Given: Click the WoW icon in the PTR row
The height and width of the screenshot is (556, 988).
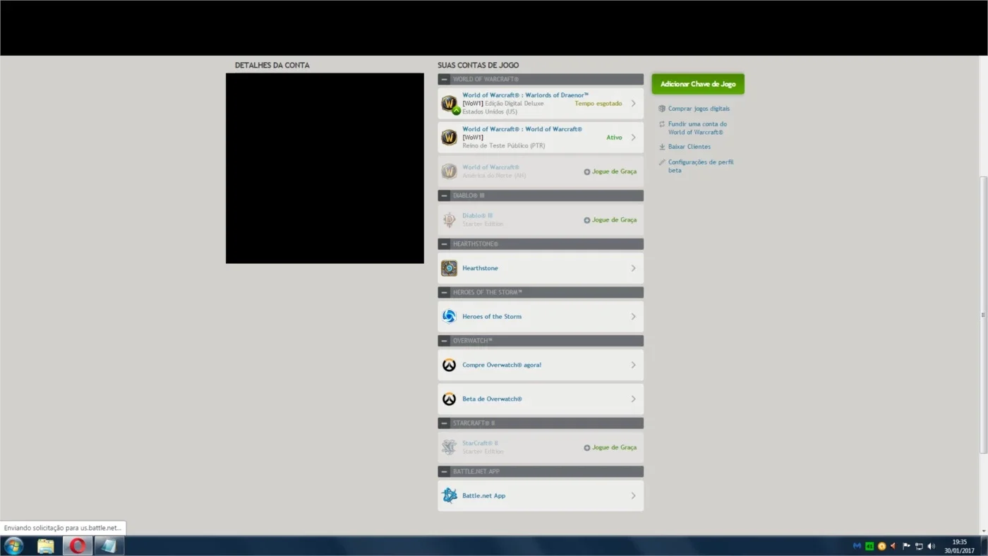Looking at the screenshot, I should coord(450,138).
